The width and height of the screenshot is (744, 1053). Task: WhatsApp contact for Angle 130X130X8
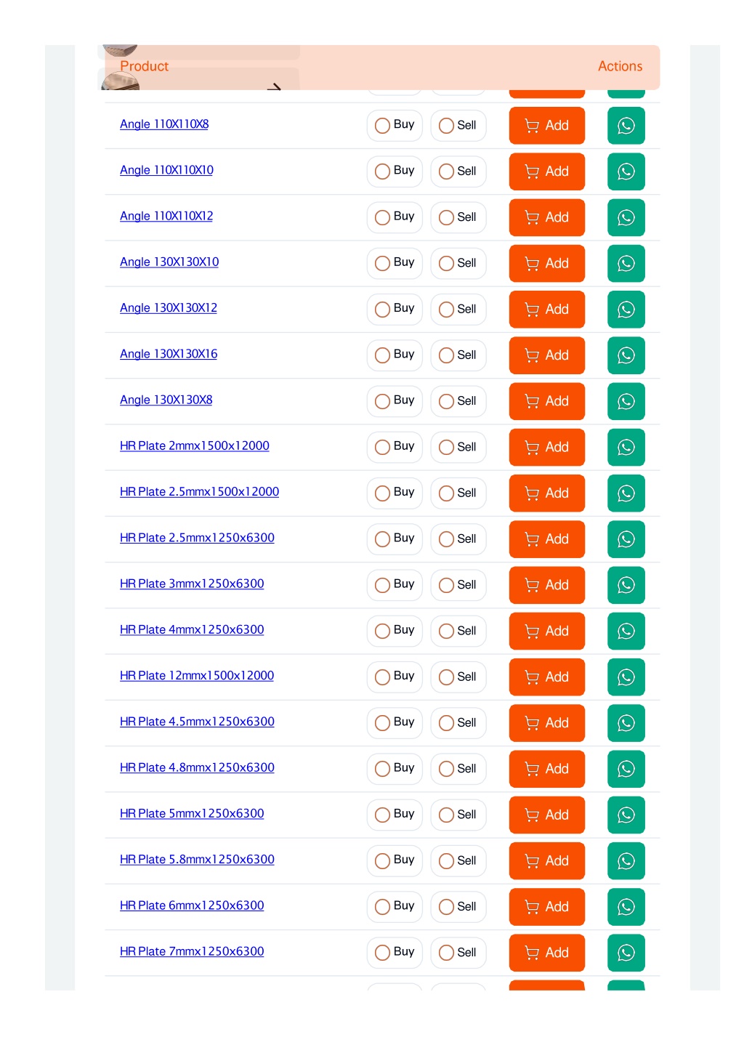(x=626, y=401)
